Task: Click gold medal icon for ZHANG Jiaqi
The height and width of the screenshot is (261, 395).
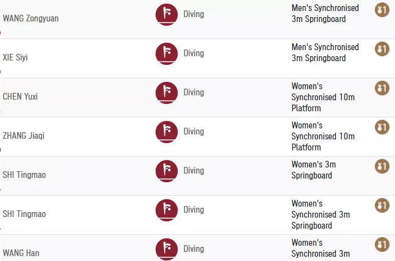Action: click(x=382, y=127)
